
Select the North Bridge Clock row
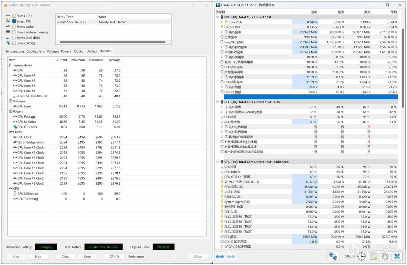(x=64, y=142)
